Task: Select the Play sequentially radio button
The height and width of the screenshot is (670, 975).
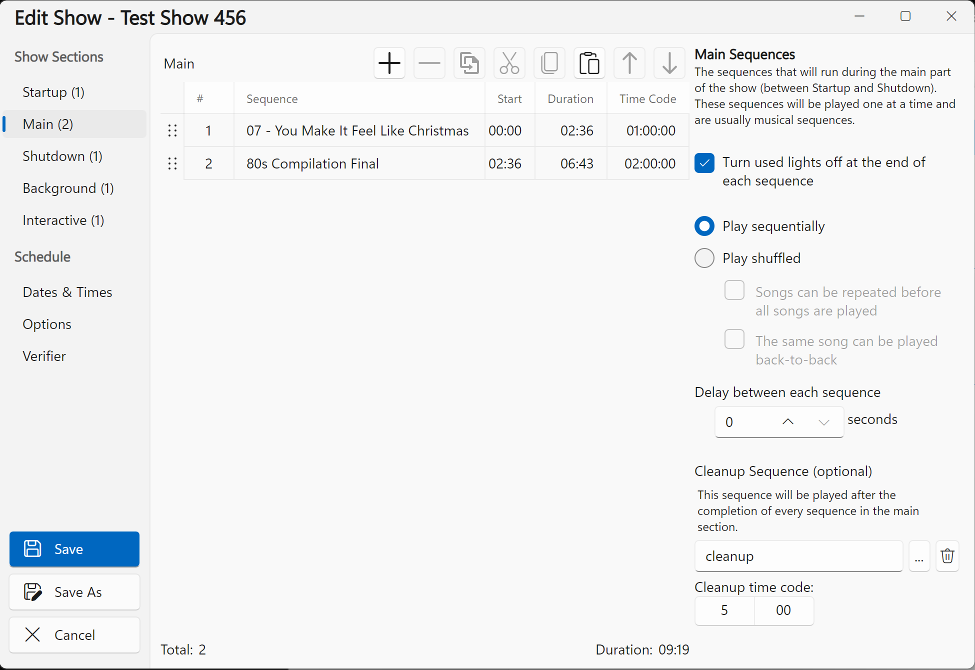Action: pyautogui.click(x=704, y=226)
